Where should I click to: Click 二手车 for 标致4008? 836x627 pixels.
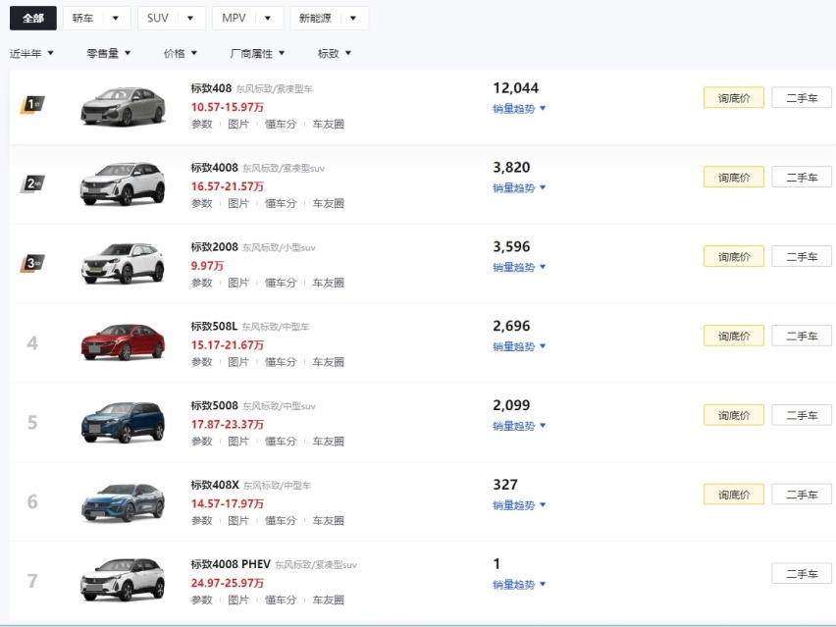(x=802, y=177)
